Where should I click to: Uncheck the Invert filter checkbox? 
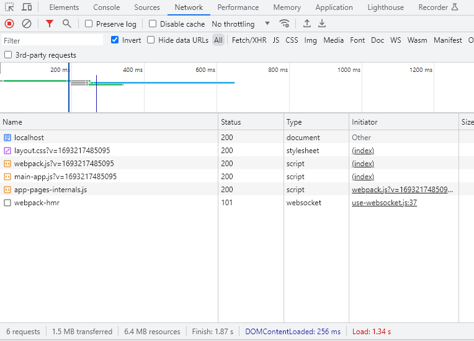[x=115, y=40]
